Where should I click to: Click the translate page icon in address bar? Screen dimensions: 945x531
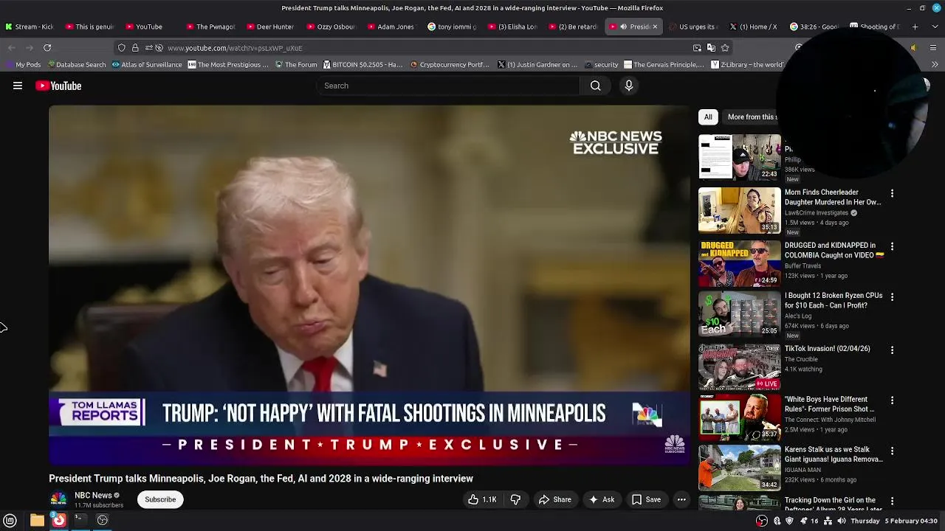711,48
